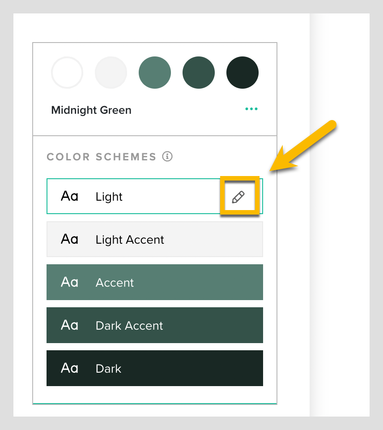Choose the Dark color scheme
The image size is (383, 430).
coord(155,368)
